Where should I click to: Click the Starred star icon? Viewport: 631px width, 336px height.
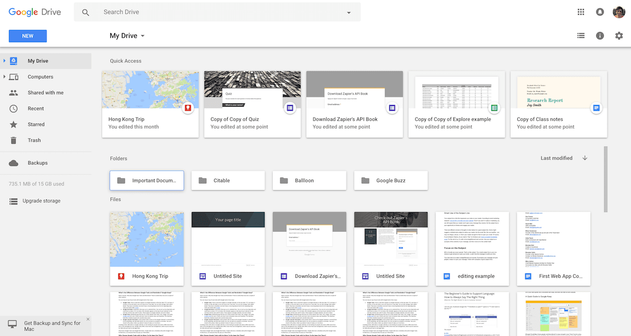[x=14, y=124]
